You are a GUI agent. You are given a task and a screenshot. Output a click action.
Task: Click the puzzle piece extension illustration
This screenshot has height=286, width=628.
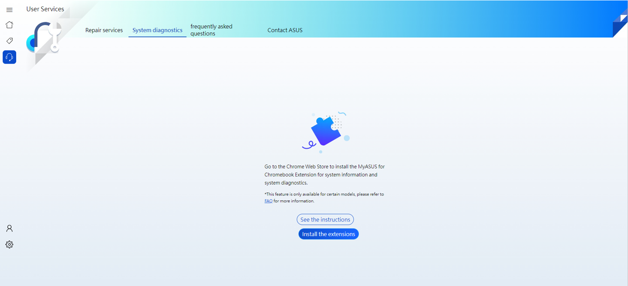326,132
